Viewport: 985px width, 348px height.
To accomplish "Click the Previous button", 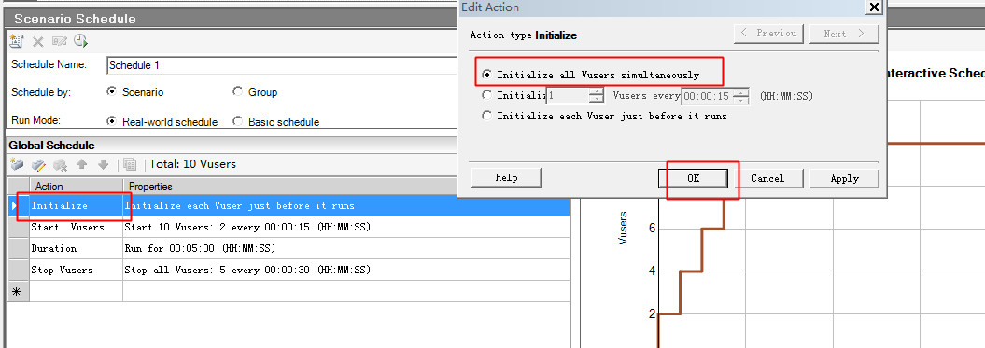I will point(769,34).
